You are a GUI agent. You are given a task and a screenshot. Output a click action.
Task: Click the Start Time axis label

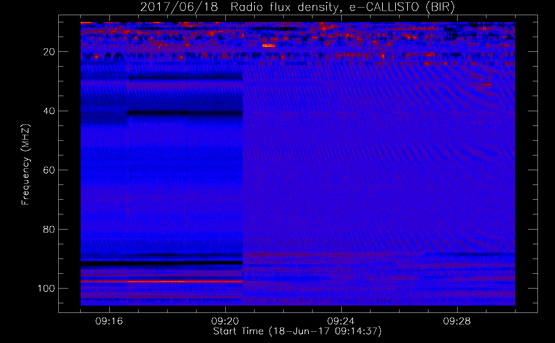pyautogui.click(x=297, y=331)
